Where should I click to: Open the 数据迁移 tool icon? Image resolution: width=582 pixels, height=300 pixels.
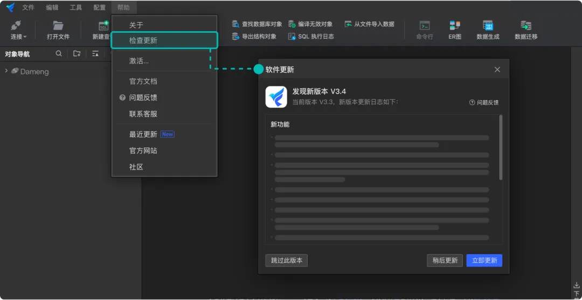(x=526, y=25)
